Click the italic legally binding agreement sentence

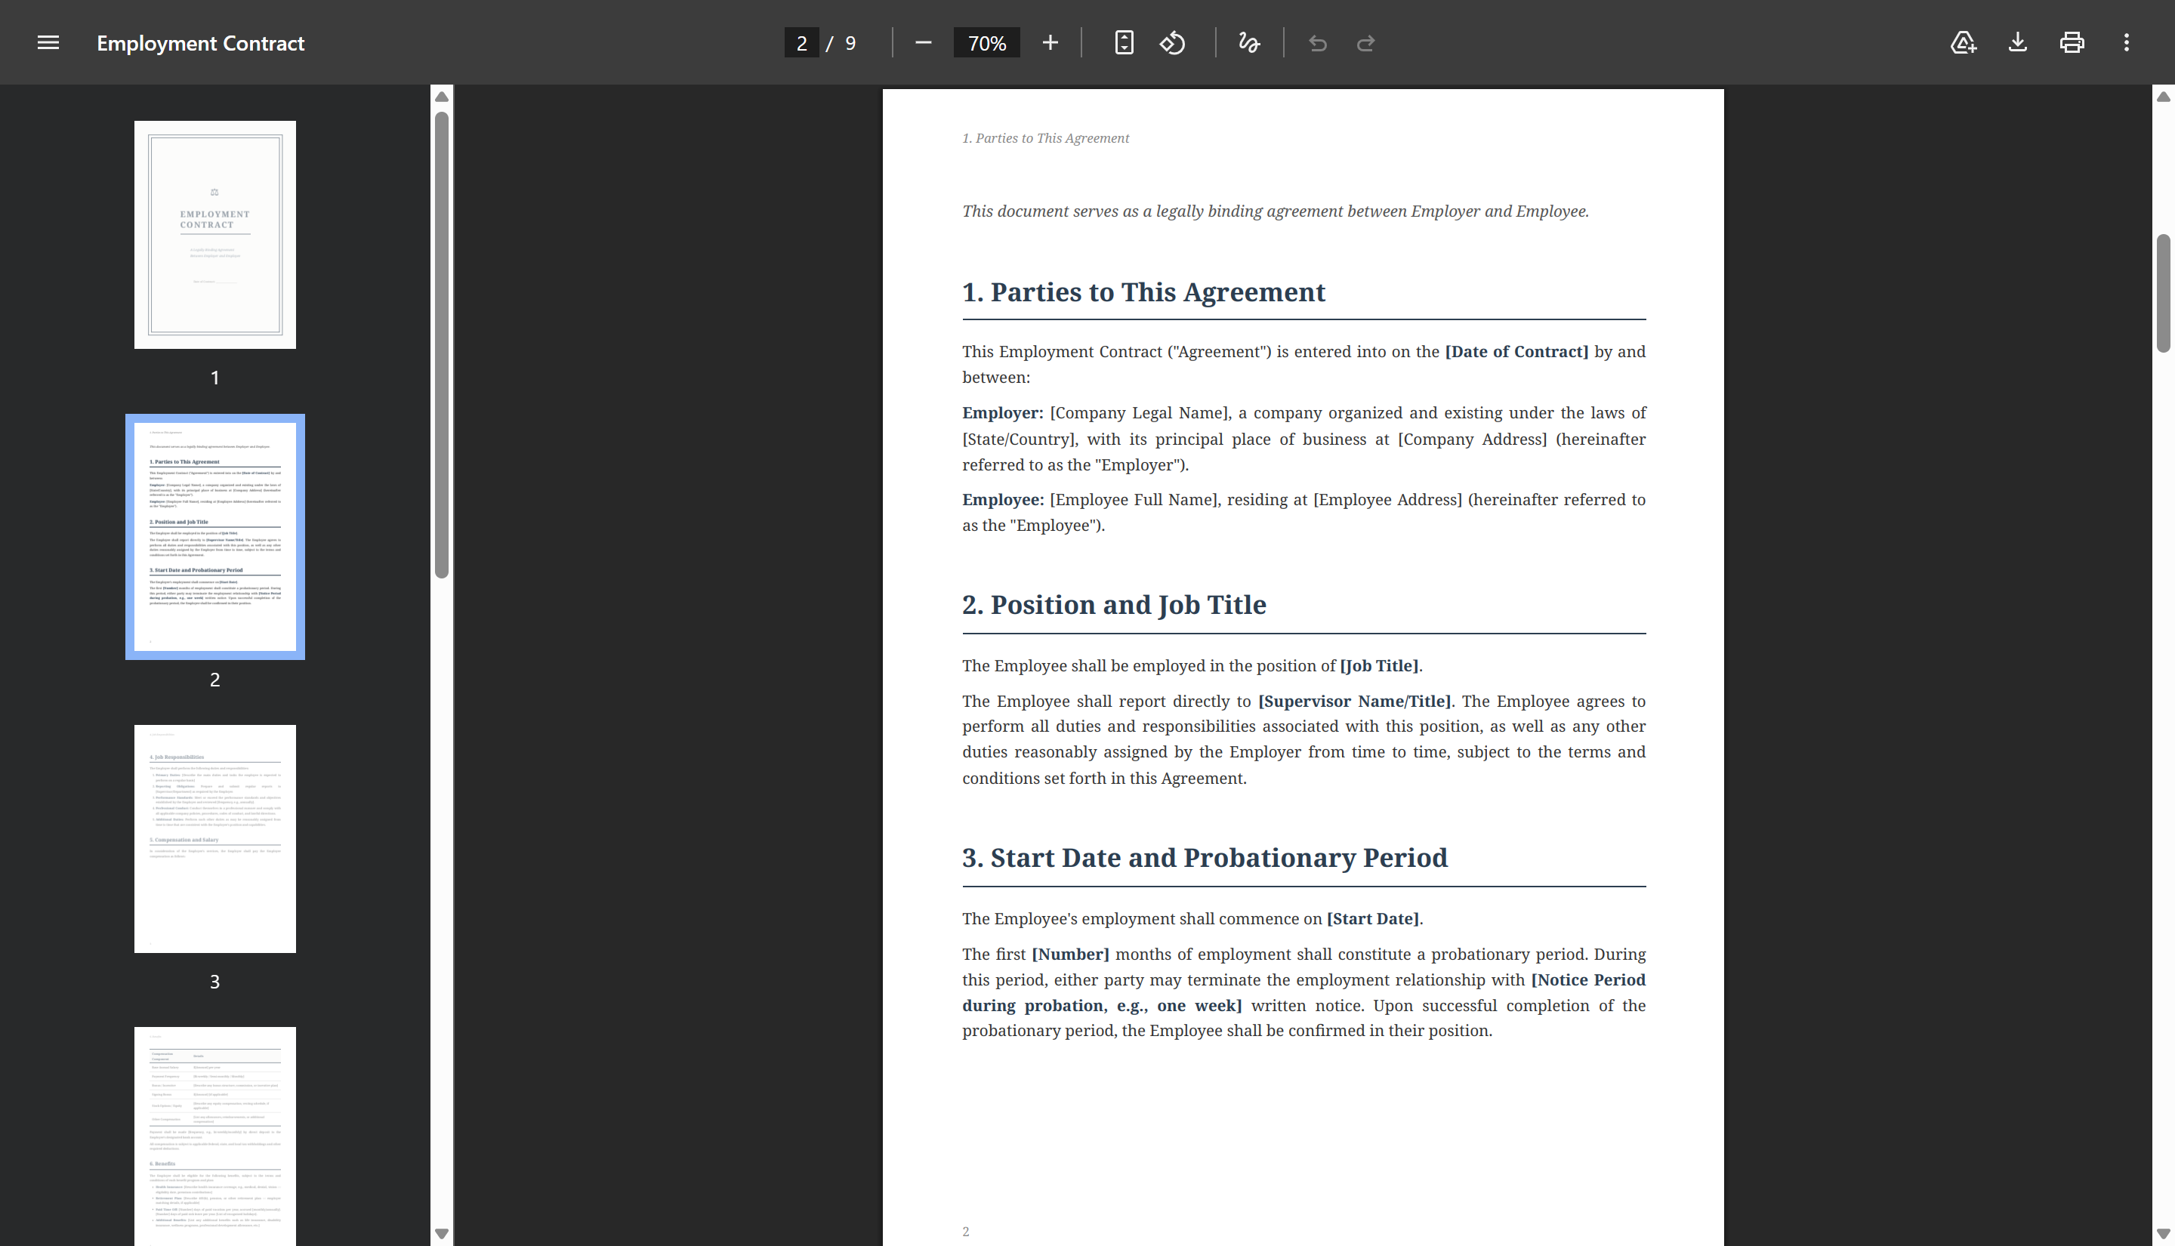1275,211
